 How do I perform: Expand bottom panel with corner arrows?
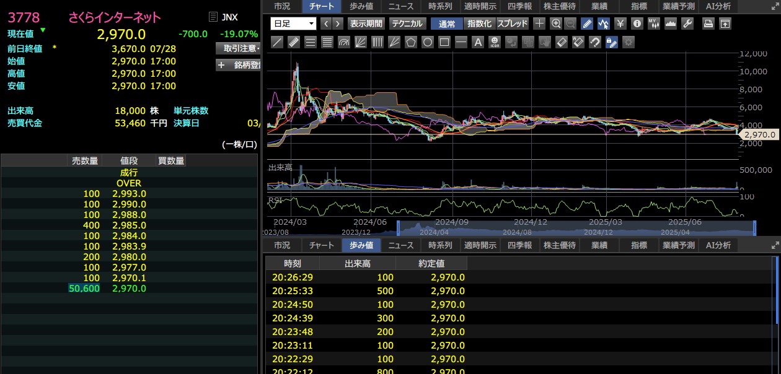tap(775, 245)
